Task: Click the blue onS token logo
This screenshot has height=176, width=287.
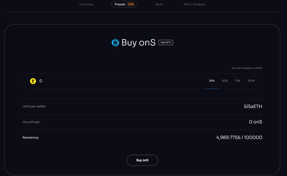Action: 115,42
